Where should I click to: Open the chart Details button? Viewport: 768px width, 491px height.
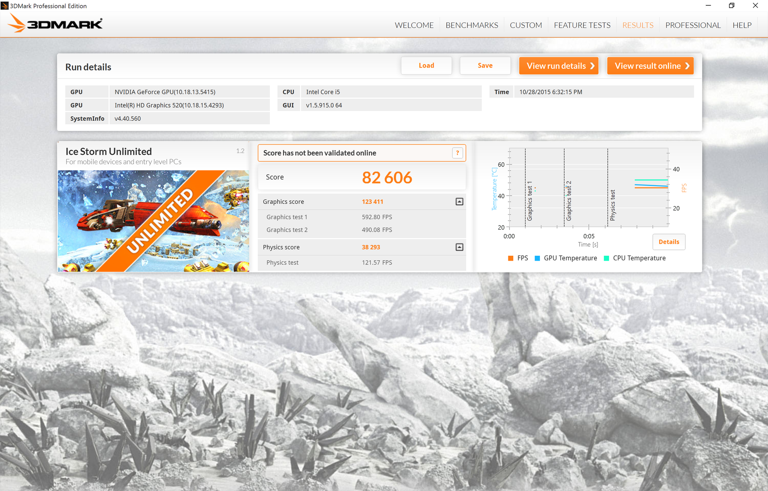pyautogui.click(x=669, y=242)
